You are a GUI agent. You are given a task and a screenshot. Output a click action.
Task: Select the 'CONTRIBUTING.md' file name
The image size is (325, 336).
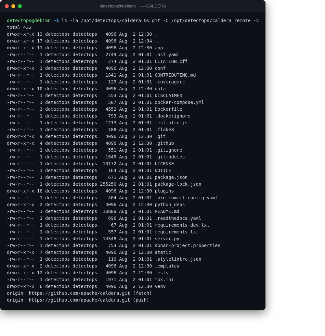point(175,75)
